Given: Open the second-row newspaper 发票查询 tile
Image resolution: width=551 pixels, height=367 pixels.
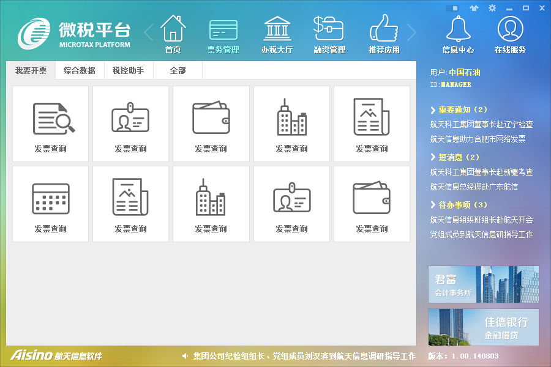Looking at the screenshot, I should pyautogui.click(x=131, y=204).
